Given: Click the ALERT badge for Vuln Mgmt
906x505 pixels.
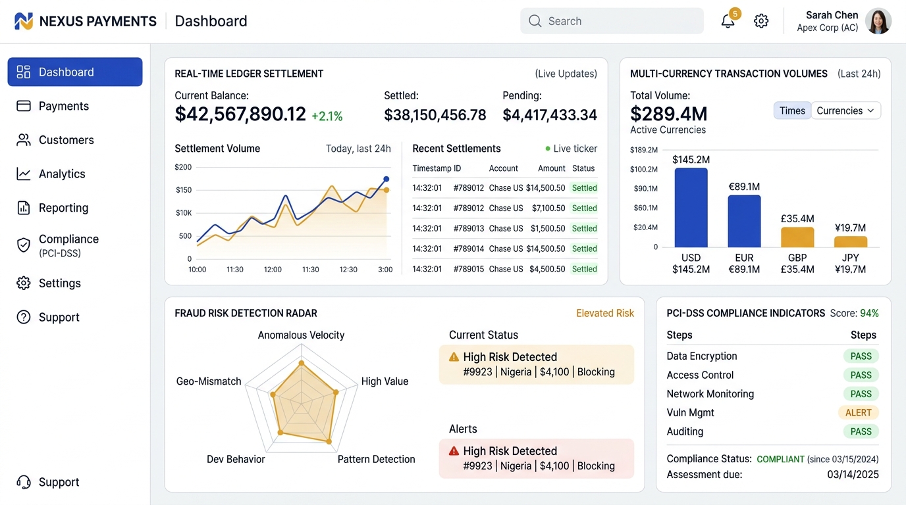Looking at the screenshot, I should pos(859,413).
